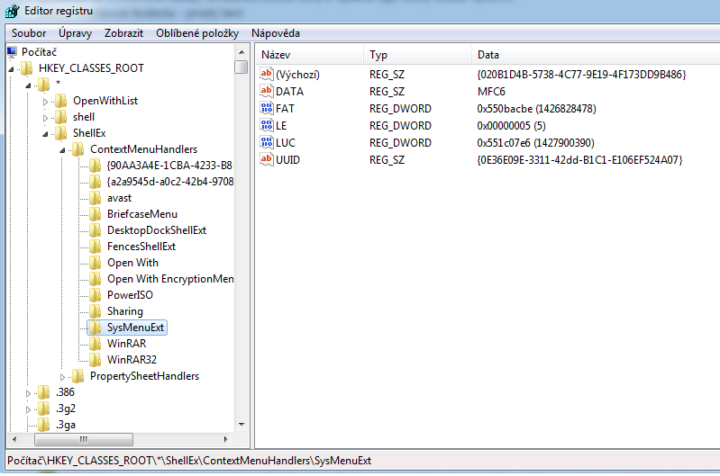The height and width of the screenshot is (476, 720).
Task: Click the DATA string value icon
Action: coord(267,91)
